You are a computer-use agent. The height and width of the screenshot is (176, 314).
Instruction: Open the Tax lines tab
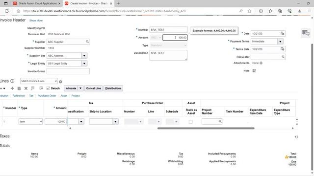[31, 96]
